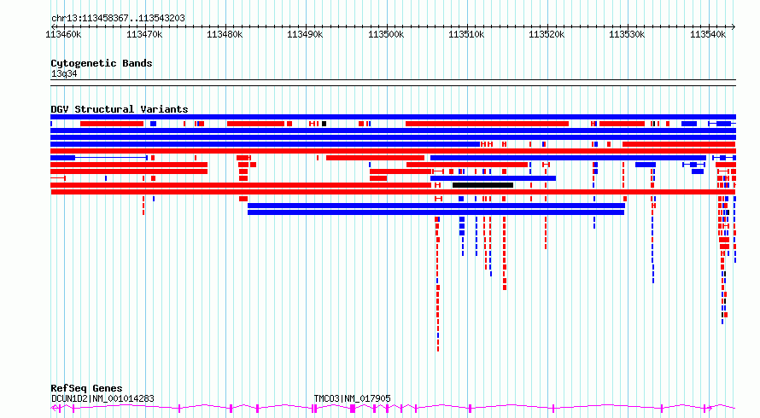This screenshot has width=760, height=418.
Task: Click the 113520k ruler label
Action: coord(547,34)
